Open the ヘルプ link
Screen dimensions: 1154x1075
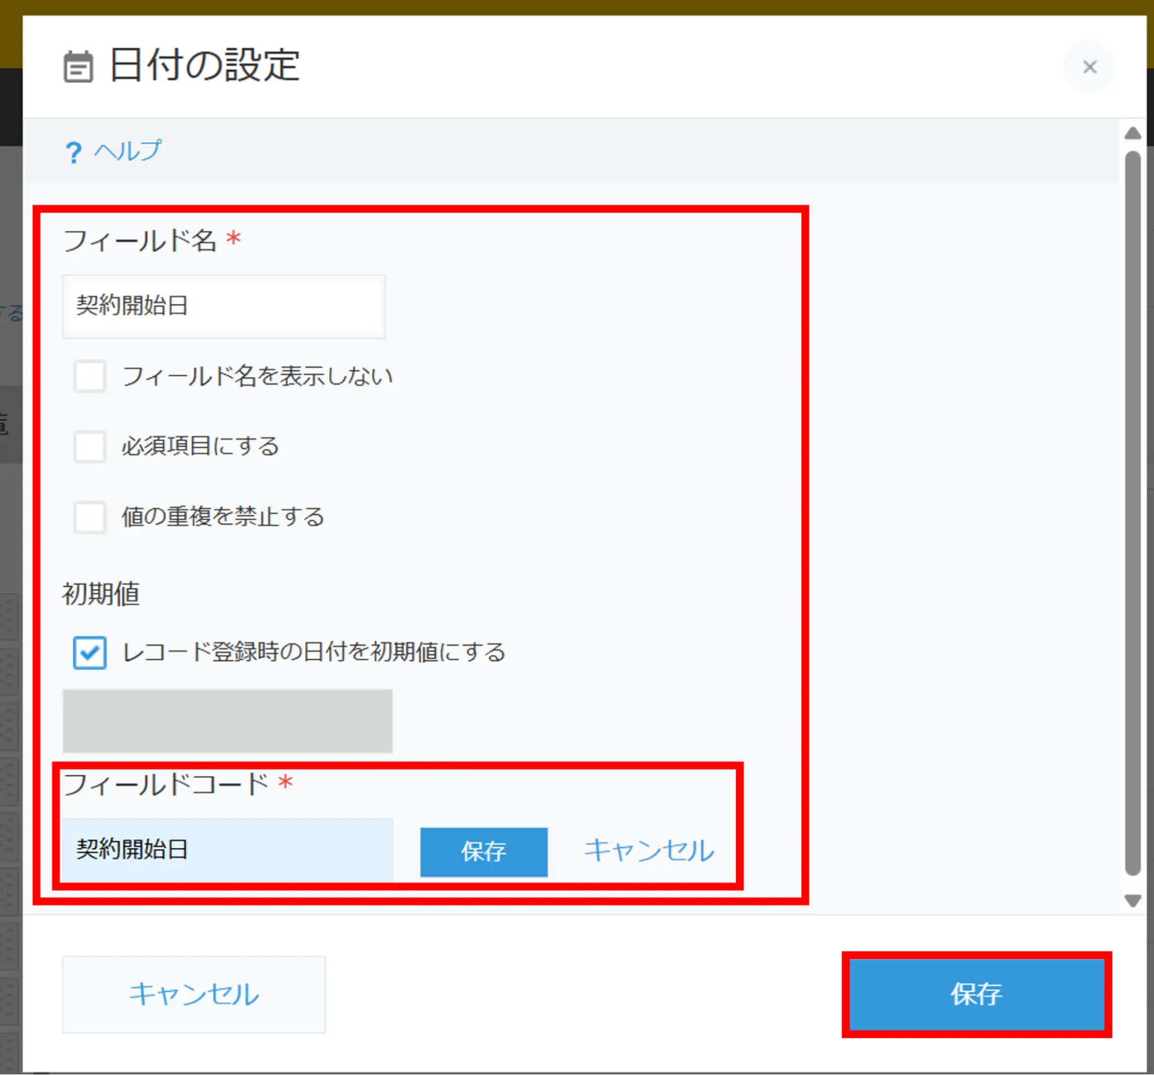tap(128, 151)
